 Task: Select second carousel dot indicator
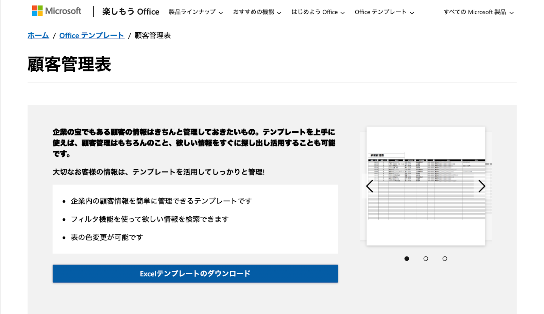[x=426, y=259]
